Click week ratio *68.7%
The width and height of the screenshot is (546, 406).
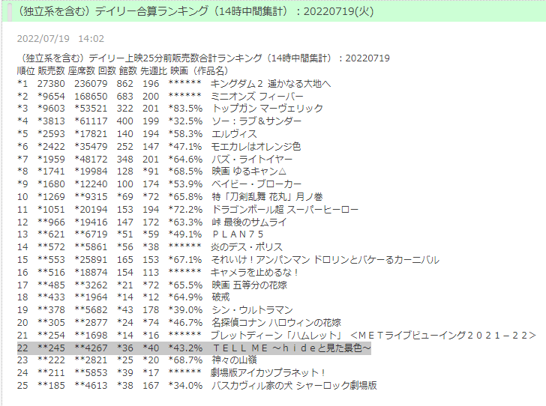(x=185, y=360)
